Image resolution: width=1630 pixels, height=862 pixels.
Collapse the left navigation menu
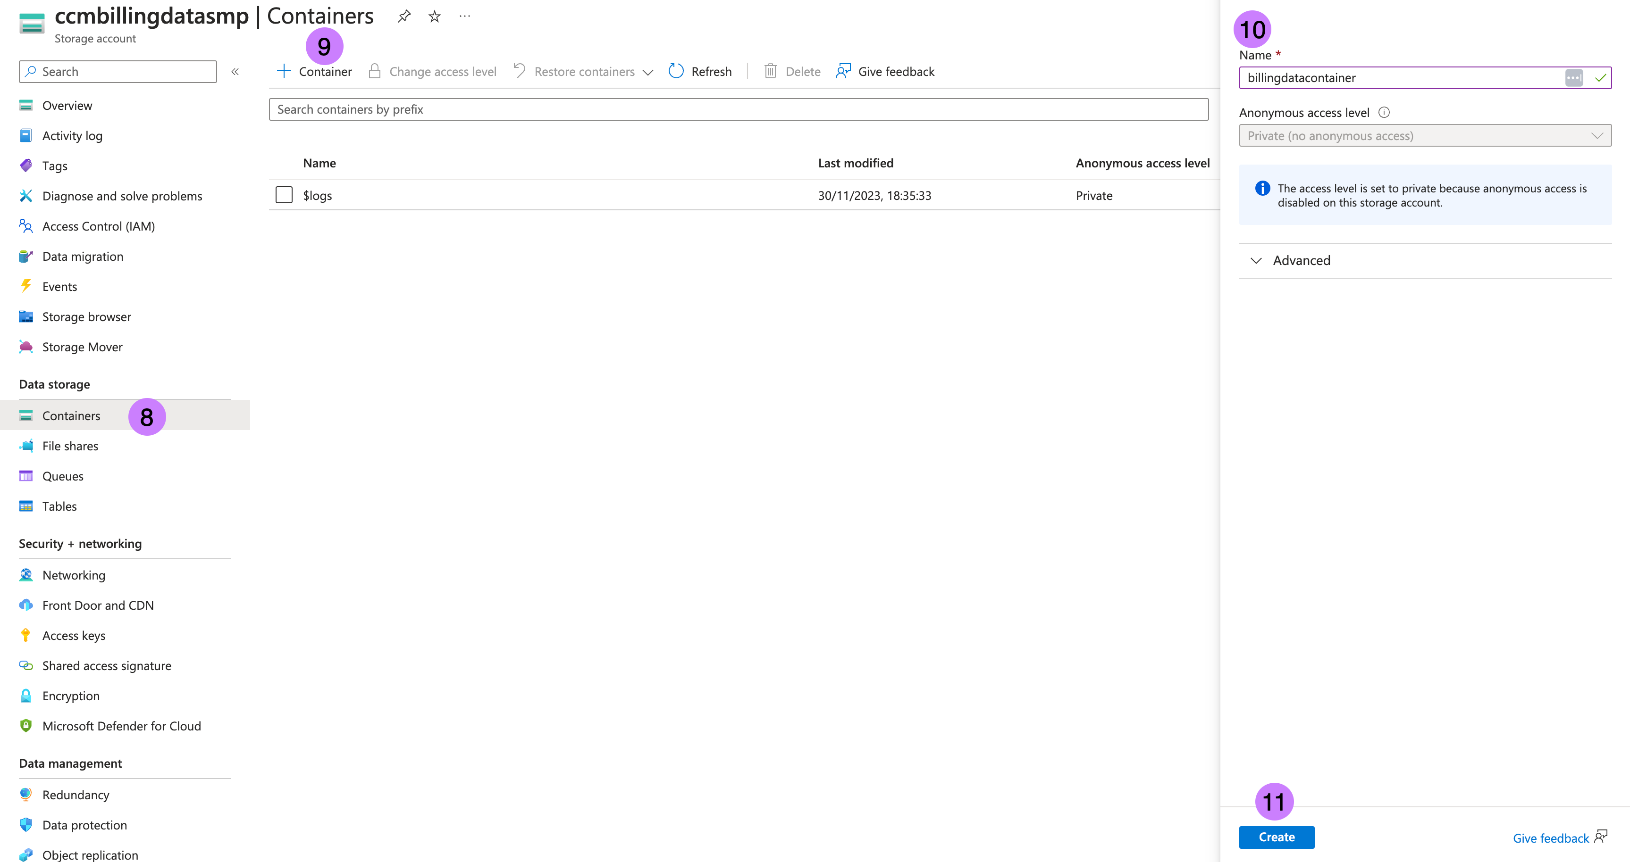pos(235,72)
